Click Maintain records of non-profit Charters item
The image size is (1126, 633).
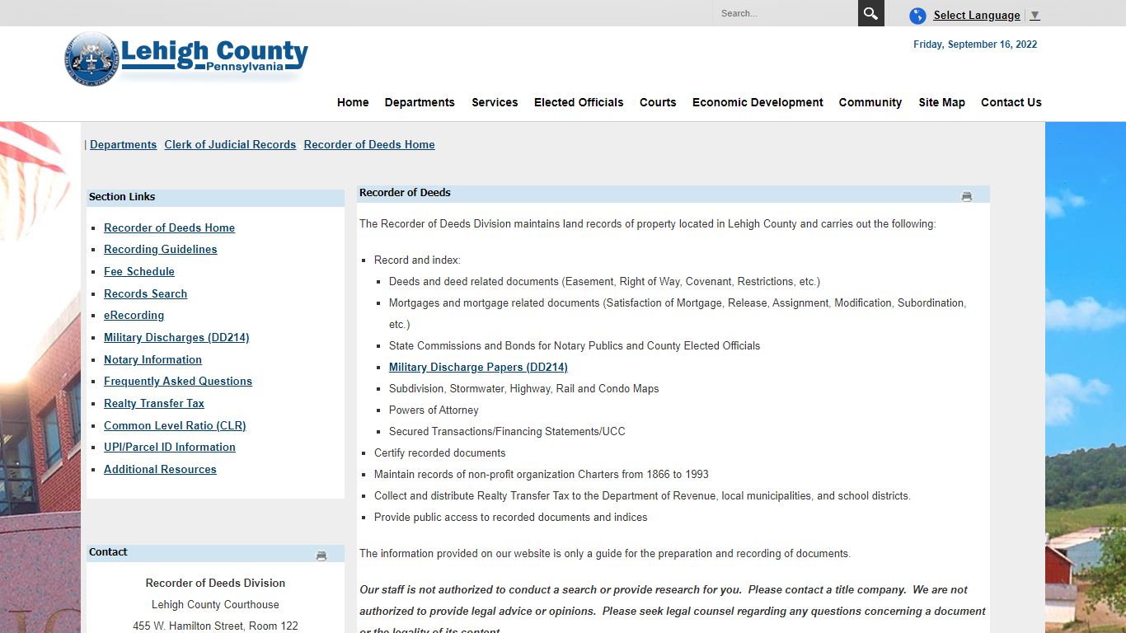[x=542, y=474]
